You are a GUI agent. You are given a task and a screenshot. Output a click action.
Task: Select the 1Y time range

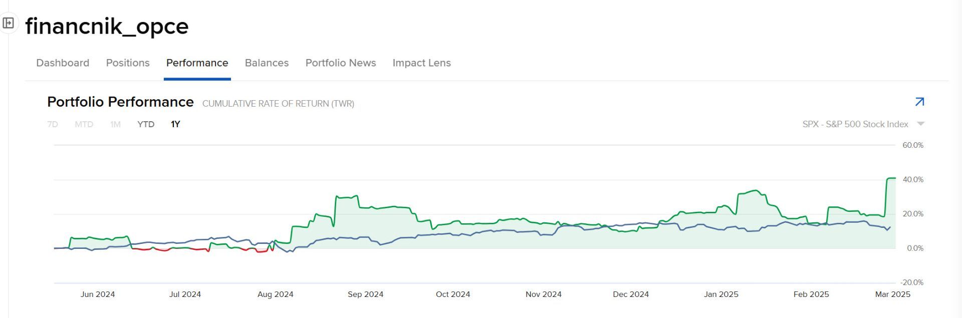[175, 124]
